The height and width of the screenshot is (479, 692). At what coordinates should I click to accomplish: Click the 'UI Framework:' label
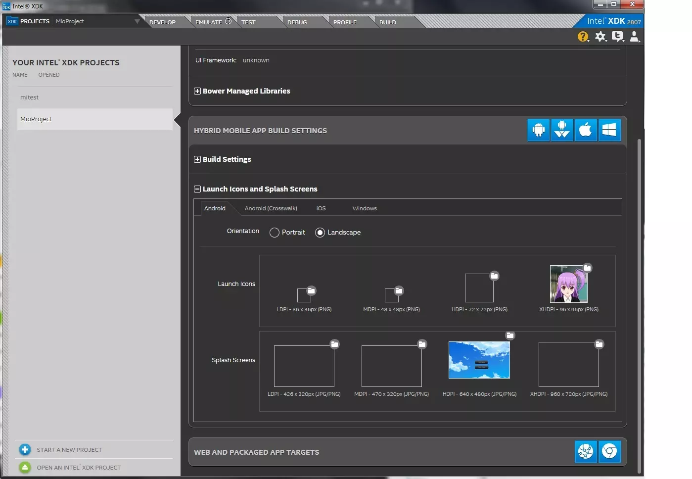click(216, 60)
